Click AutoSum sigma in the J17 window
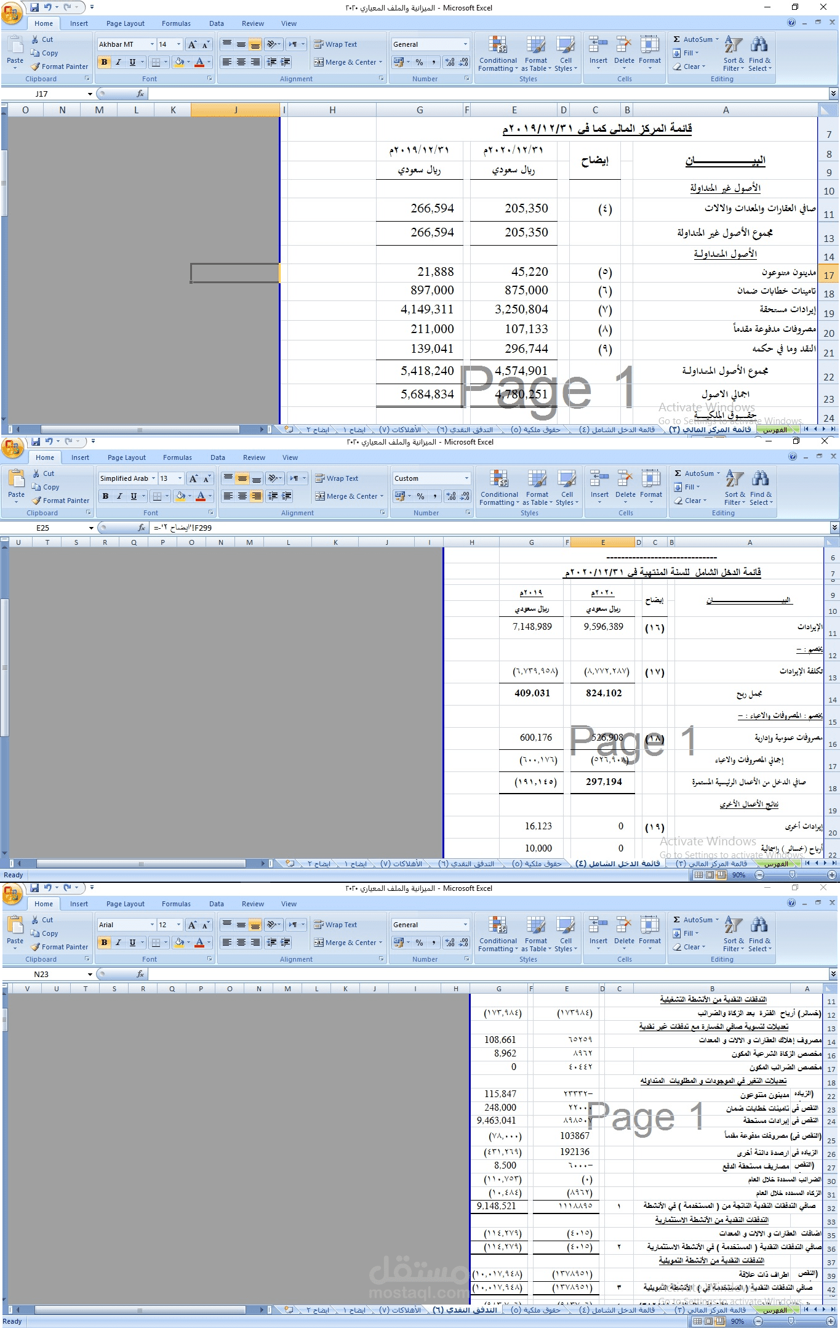Screen dimensions: 840x1328 coord(677,39)
